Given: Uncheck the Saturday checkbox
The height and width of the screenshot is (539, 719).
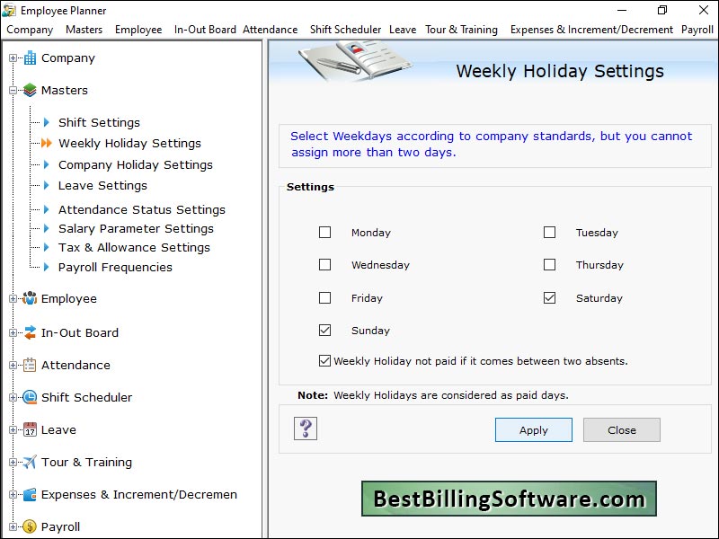Looking at the screenshot, I should 550,297.
